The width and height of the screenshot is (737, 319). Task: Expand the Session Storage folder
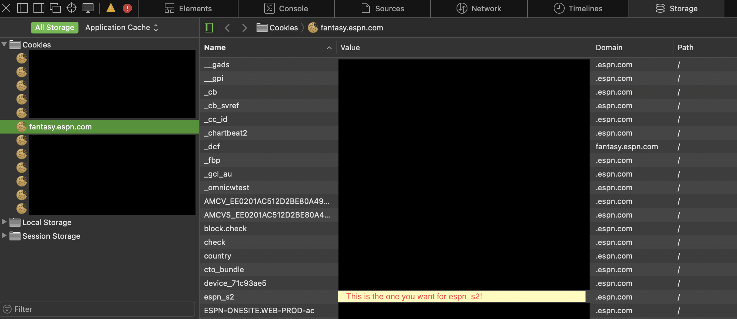4,236
